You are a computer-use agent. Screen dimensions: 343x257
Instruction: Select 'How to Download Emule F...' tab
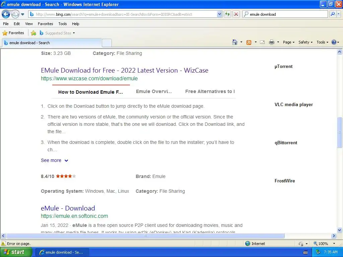[x=90, y=92]
